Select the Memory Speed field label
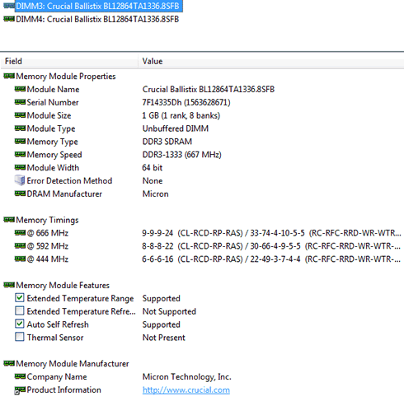 [x=54, y=155]
